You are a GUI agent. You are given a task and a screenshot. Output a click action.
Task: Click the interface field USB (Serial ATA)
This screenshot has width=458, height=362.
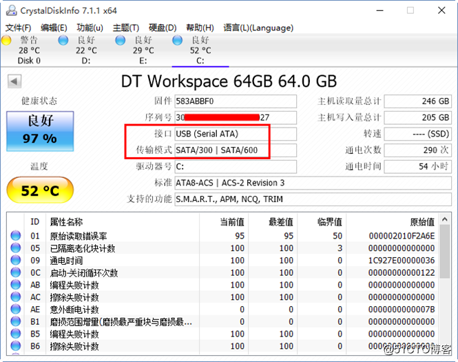pos(236,134)
